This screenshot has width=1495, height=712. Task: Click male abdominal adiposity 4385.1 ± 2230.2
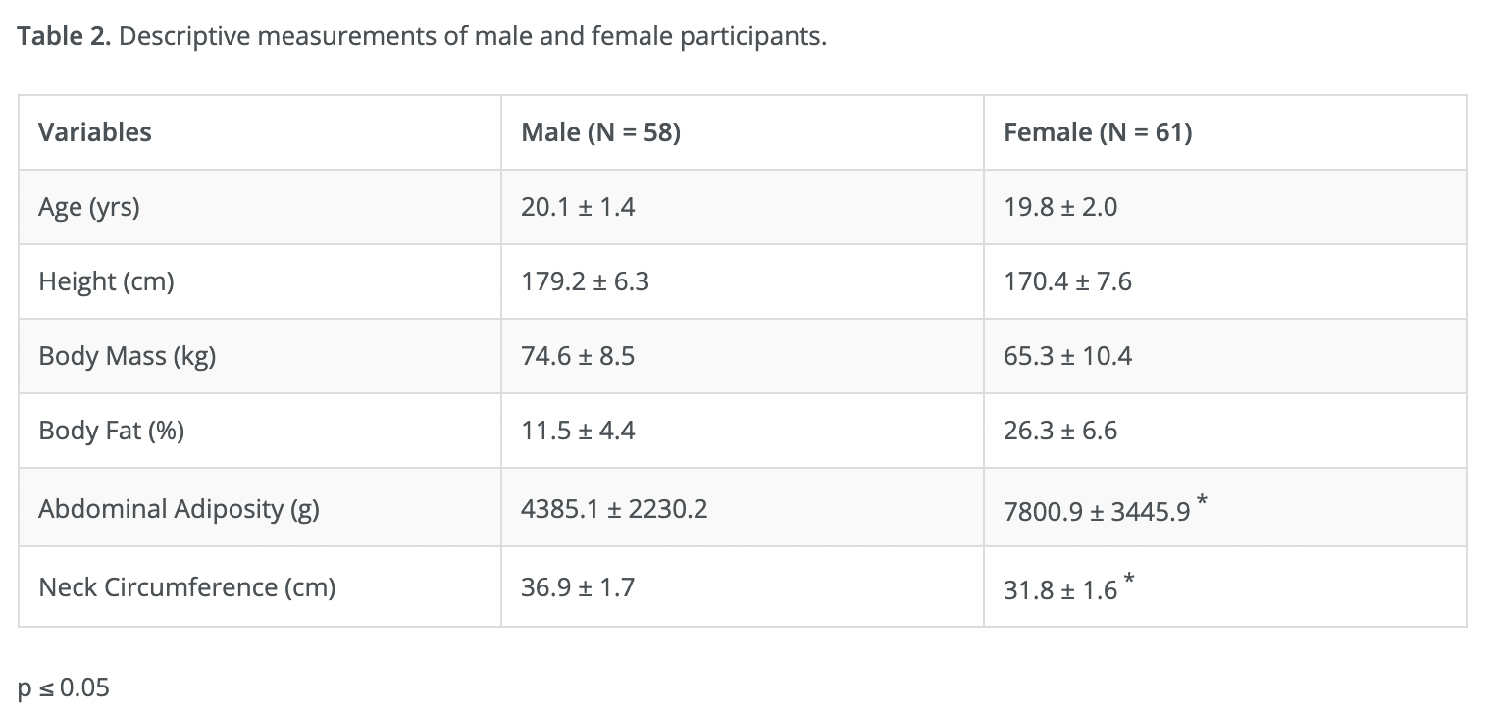pyautogui.click(x=614, y=509)
